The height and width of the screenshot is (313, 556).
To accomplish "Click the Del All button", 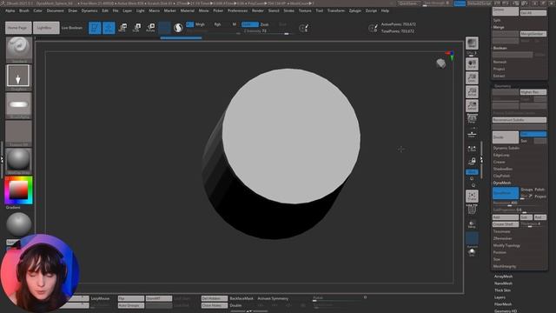I will pyautogui.click(x=533, y=13).
